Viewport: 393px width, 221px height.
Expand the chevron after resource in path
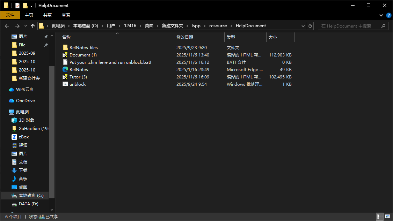point(231,26)
